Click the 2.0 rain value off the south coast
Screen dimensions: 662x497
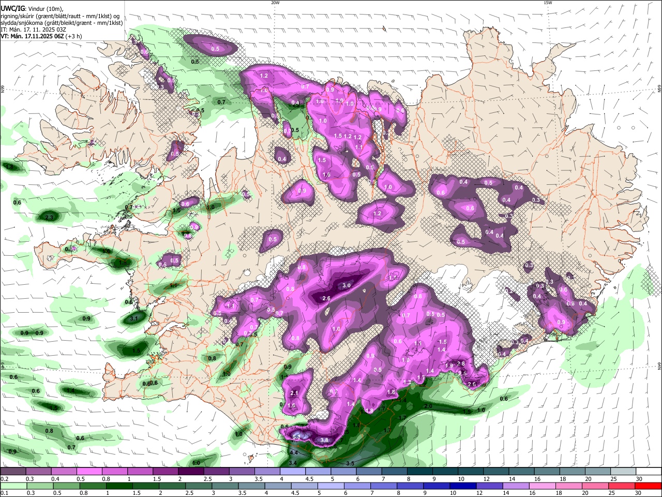pyautogui.click(x=428, y=406)
